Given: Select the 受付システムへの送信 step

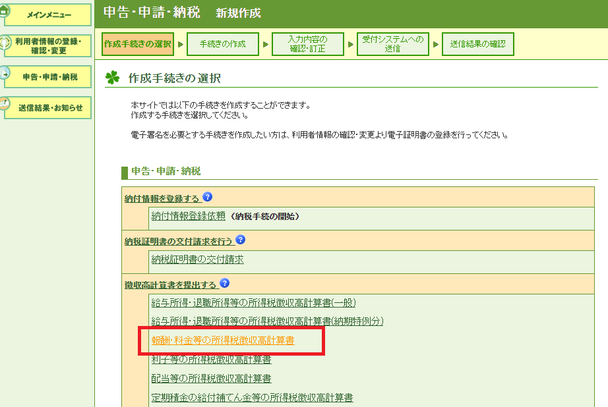Looking at the screenshot, I should [392, 44].
